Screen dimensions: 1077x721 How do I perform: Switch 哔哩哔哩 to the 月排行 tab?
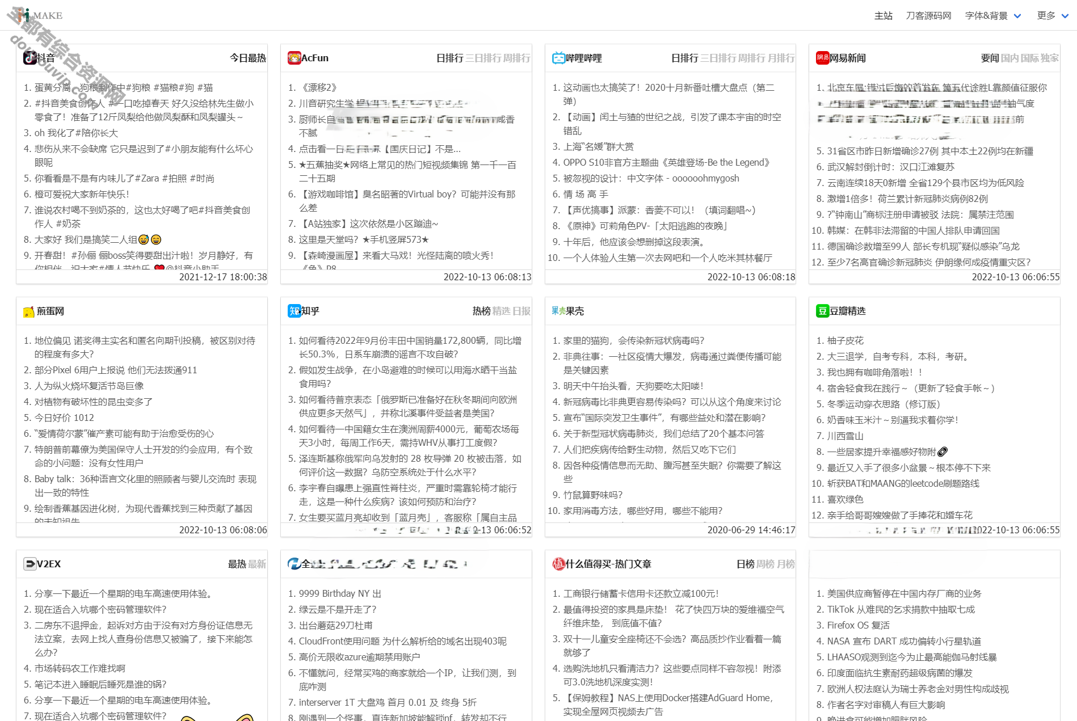point(781,58)
